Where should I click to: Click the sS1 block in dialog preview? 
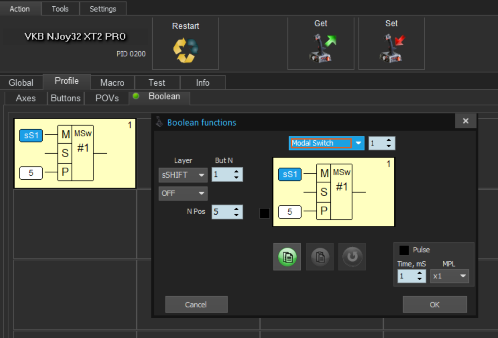pyautogui.click(x=289, y=175)
